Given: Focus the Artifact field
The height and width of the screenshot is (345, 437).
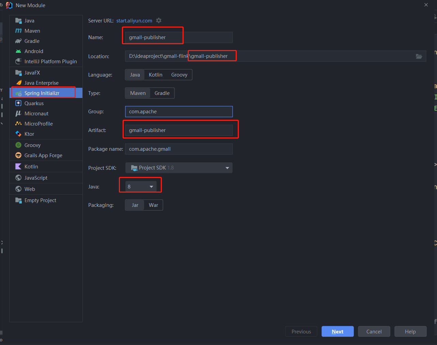Looking at the screenshot, I should point(179,130).
